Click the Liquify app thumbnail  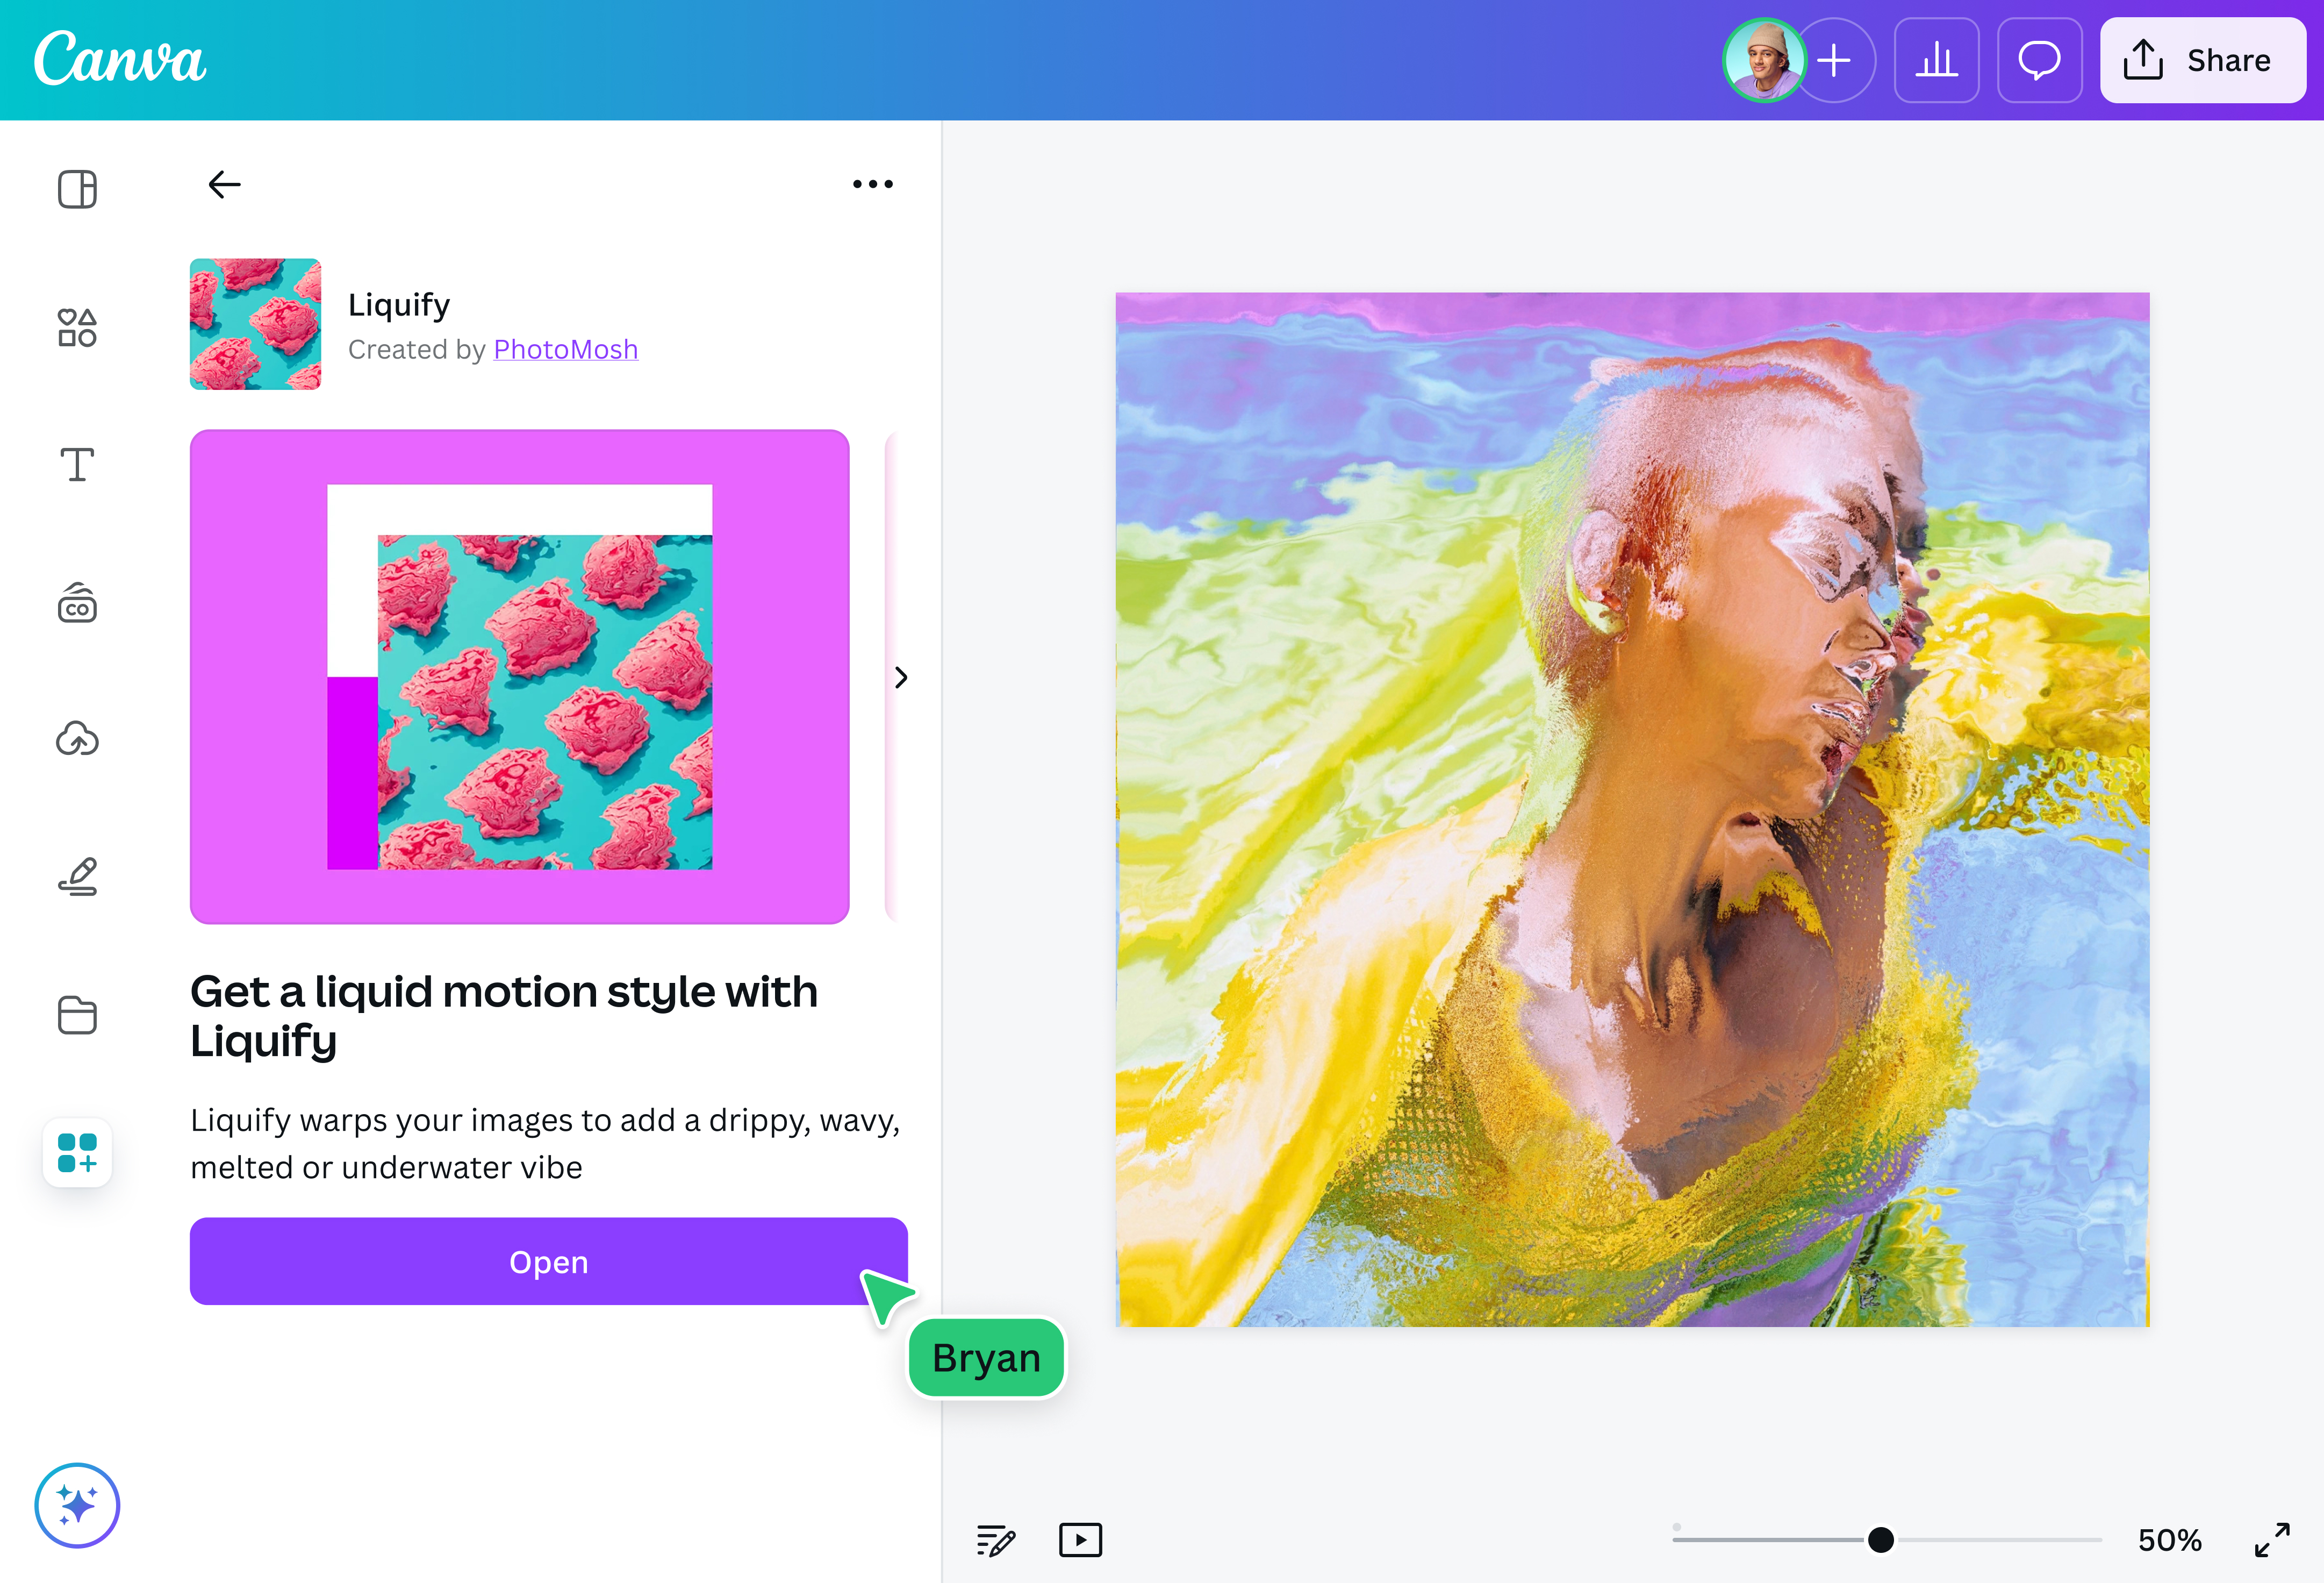click(x=255, y=324)
